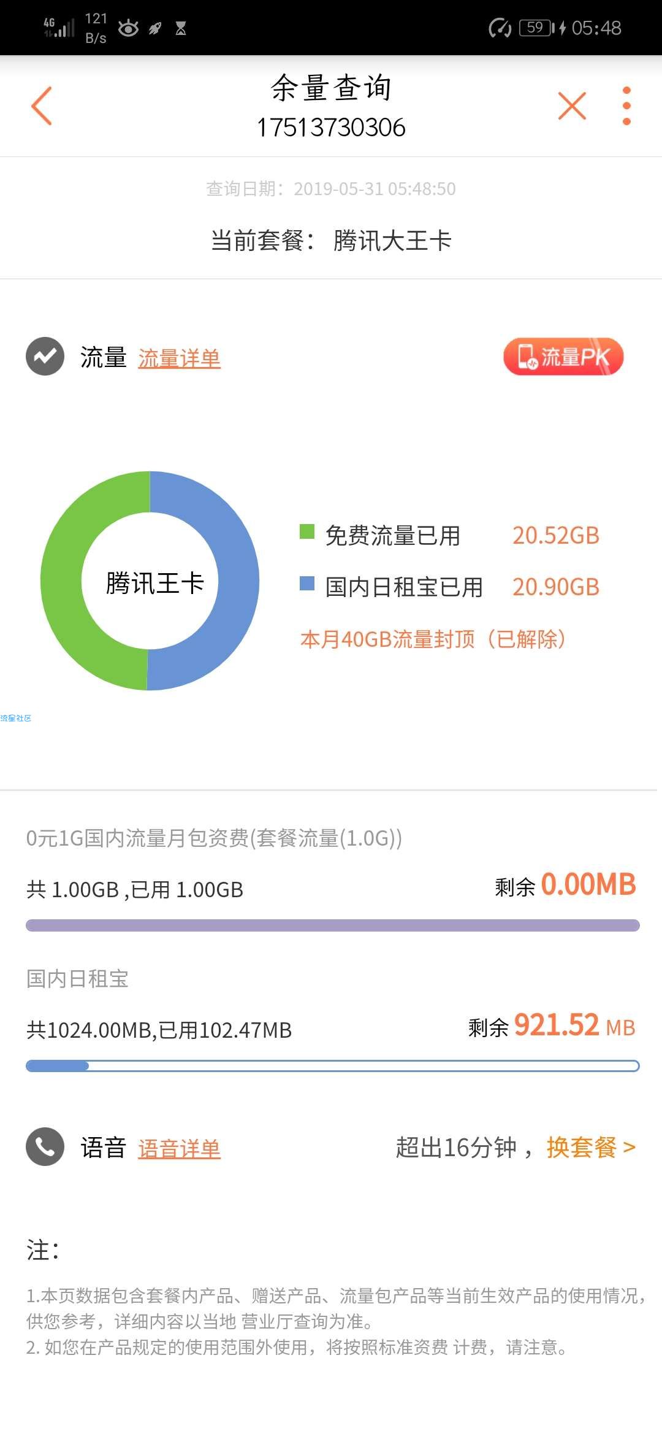The image size is (662, 1436).
Task: Tap the orange back arrow
Action: tap(42, 106)
